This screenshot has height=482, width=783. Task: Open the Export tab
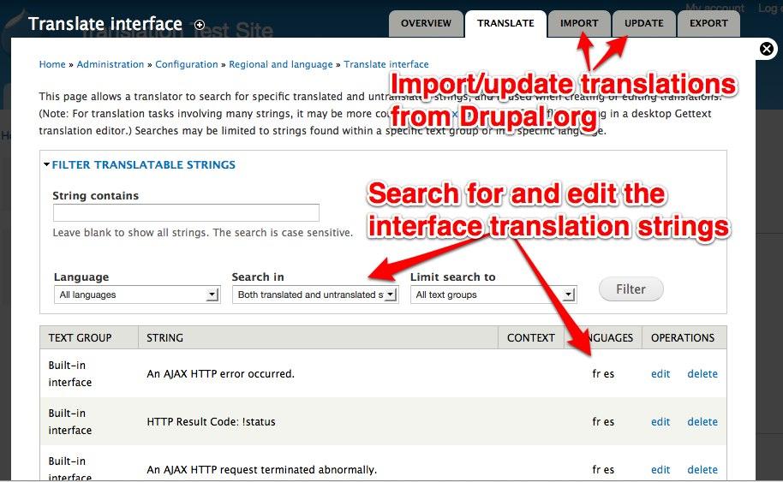point(708,23)
